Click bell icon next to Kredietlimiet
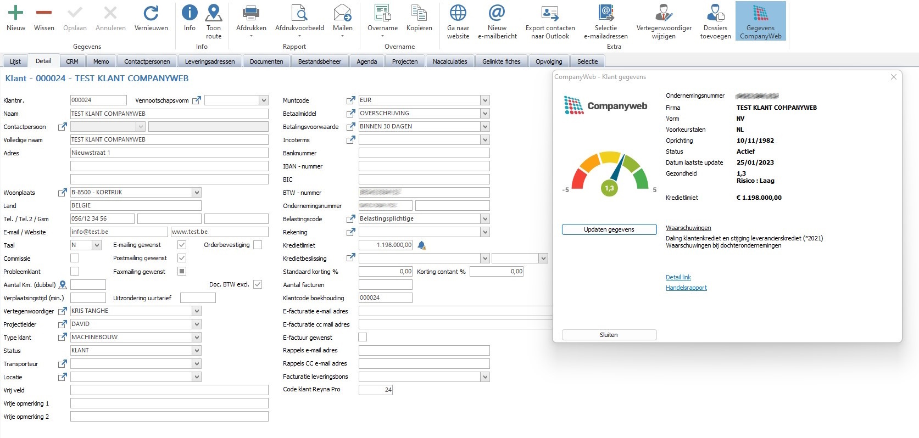 421,245
